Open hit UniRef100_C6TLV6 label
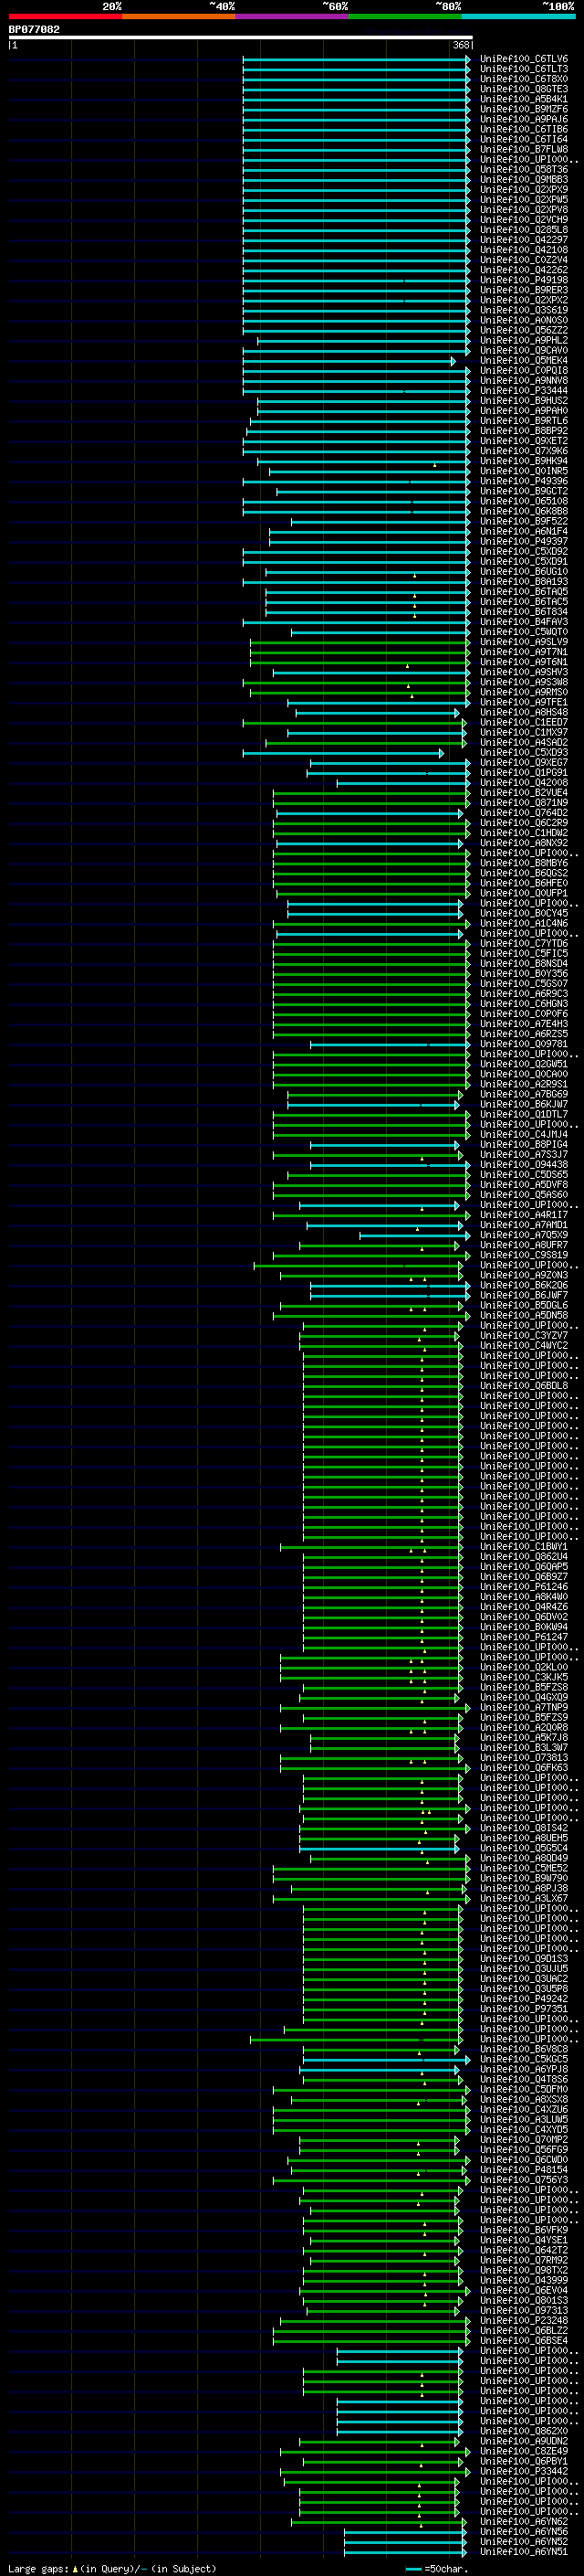The width and height of the screenshot is (584, 2576). tap(524, 59)
